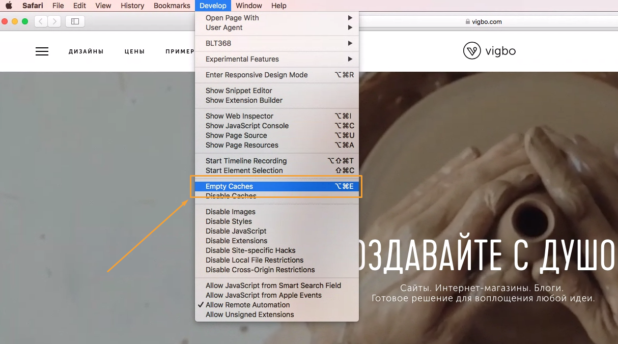618x344 pixels.
Task: Toggle Disable JavaScript option
Action: tap(277, 231)
